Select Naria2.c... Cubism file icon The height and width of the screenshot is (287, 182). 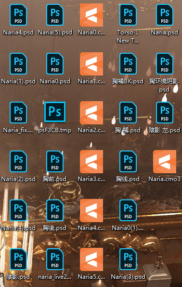(91, 113)
